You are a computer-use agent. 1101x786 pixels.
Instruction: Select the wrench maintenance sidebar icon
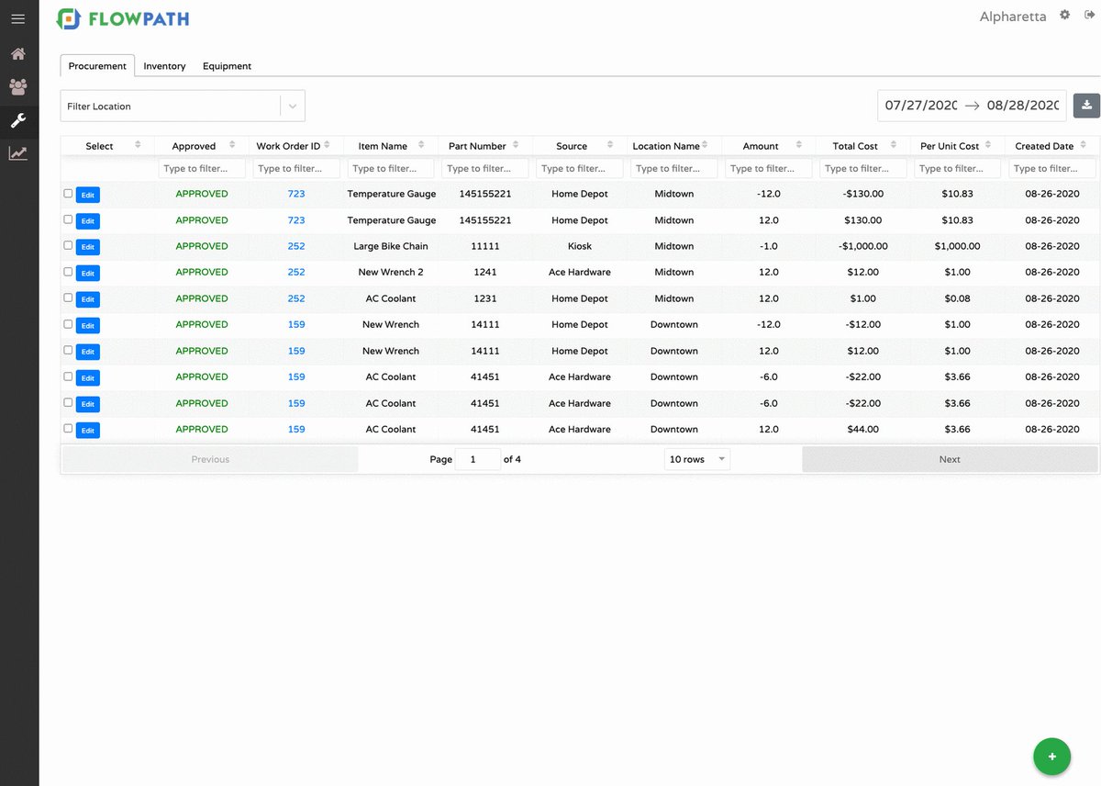click(x=18, y=120)
